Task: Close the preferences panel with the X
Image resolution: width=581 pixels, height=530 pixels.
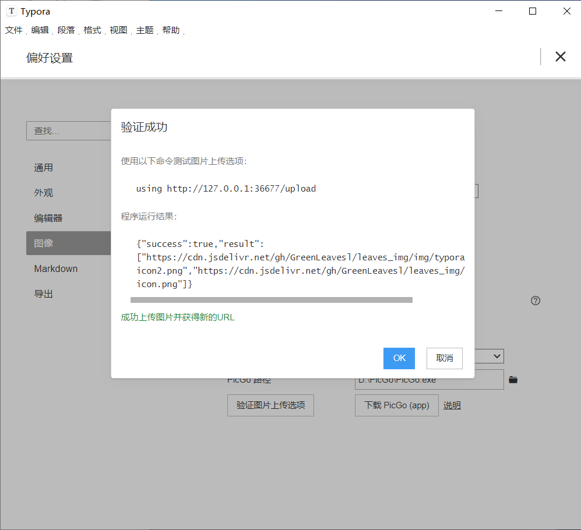Action: coord(560,56)
